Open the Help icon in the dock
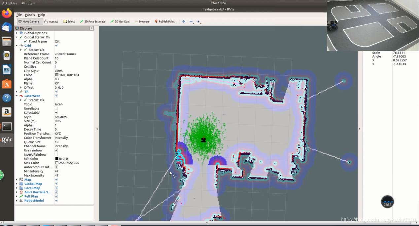419x226 pixels. click(x=7, y=98)
